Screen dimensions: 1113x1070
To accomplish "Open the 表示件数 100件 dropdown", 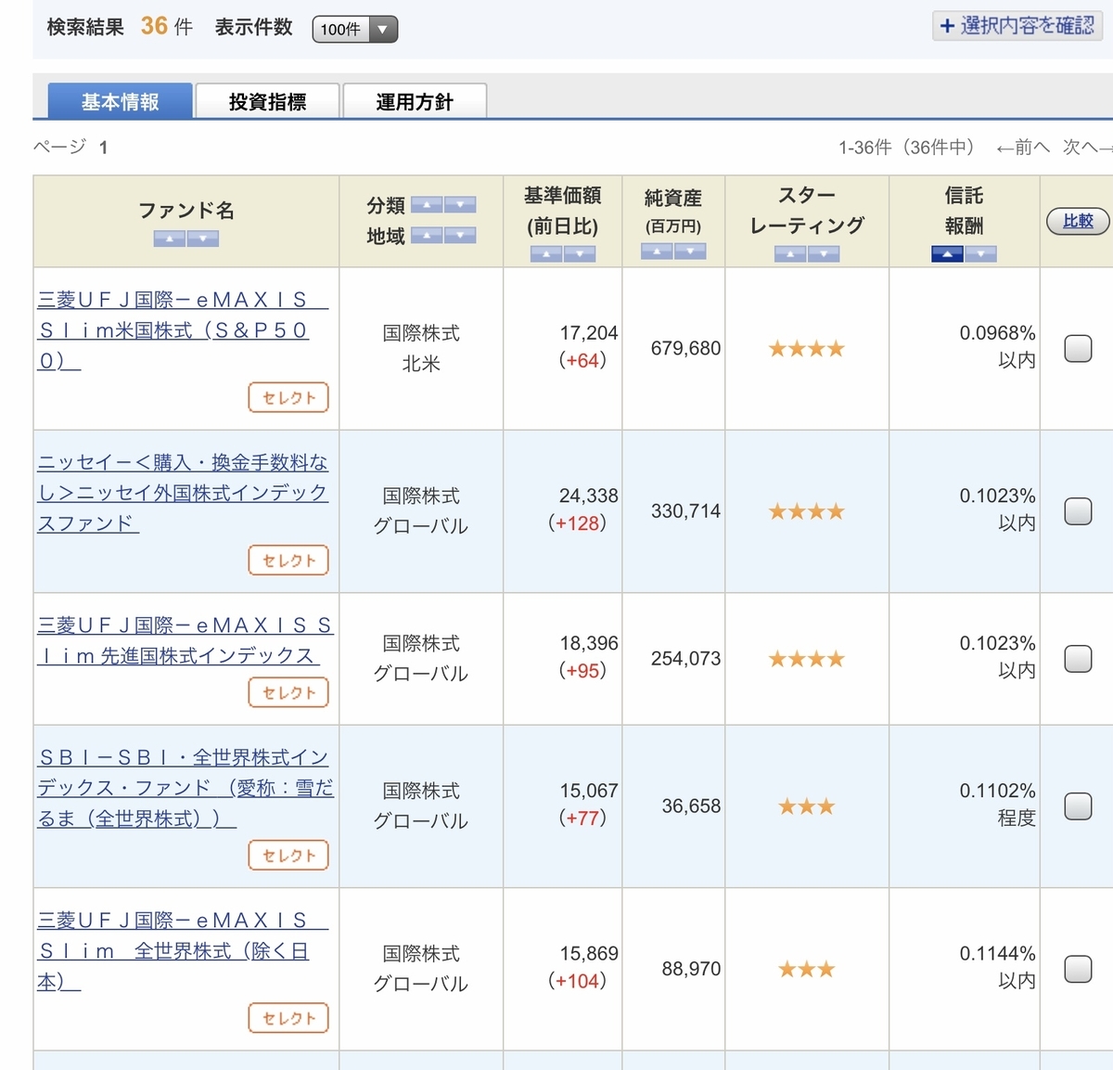I will coord(355,30).
